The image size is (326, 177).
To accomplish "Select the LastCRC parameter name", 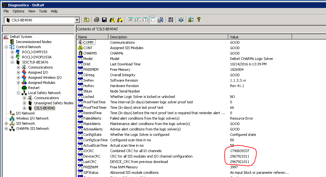I will click(x=90, y=162).
